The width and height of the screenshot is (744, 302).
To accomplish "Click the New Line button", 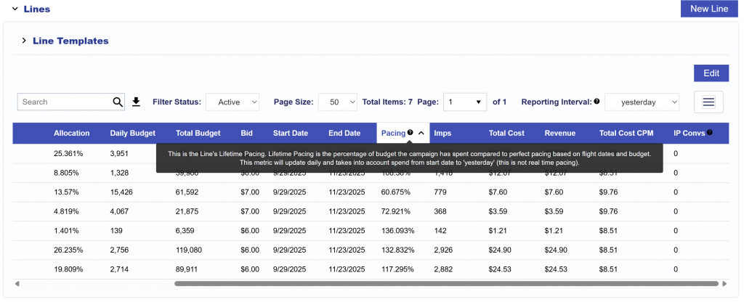I will pyautogui.click(x=708, y=9).
